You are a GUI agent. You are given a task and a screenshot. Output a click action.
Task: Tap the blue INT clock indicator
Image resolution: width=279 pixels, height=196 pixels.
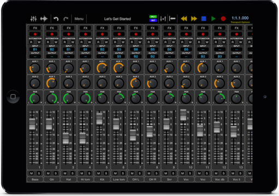(x=153, y=20)
